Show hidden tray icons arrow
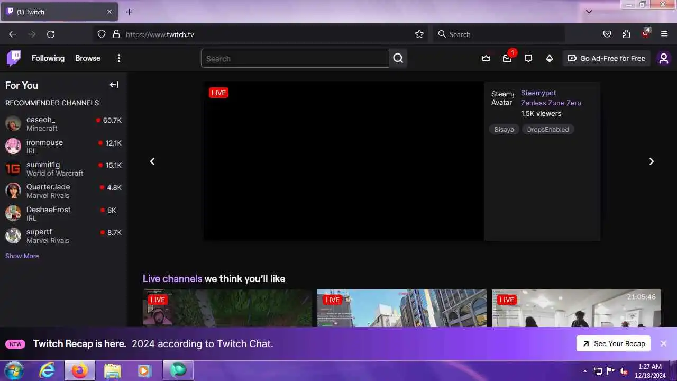677x381 pixels. pyautogui.click(x=585, y=371)
